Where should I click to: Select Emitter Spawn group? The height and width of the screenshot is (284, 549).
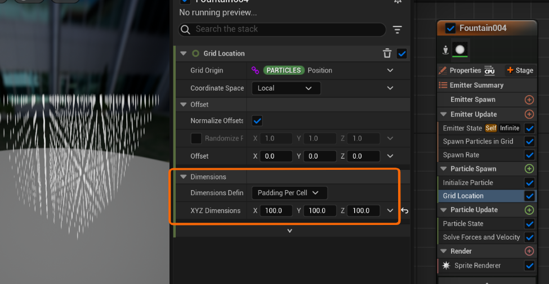tap(472, 100)
